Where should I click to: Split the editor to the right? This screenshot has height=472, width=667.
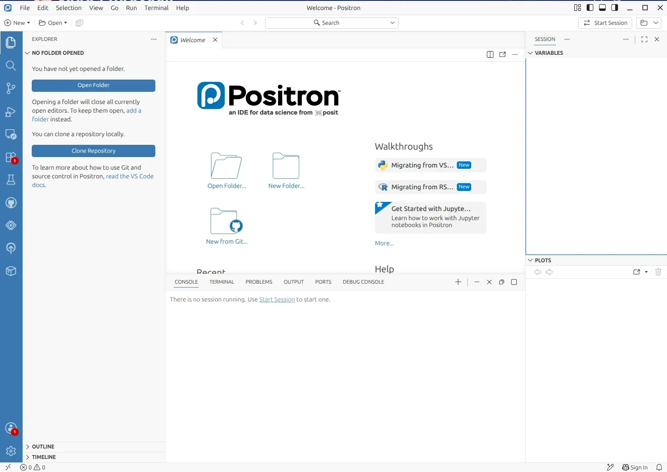click(x=490, y=54)
